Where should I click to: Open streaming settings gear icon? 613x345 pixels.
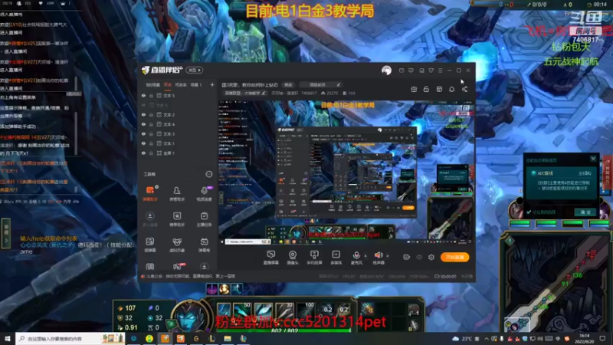click(431, 258)
